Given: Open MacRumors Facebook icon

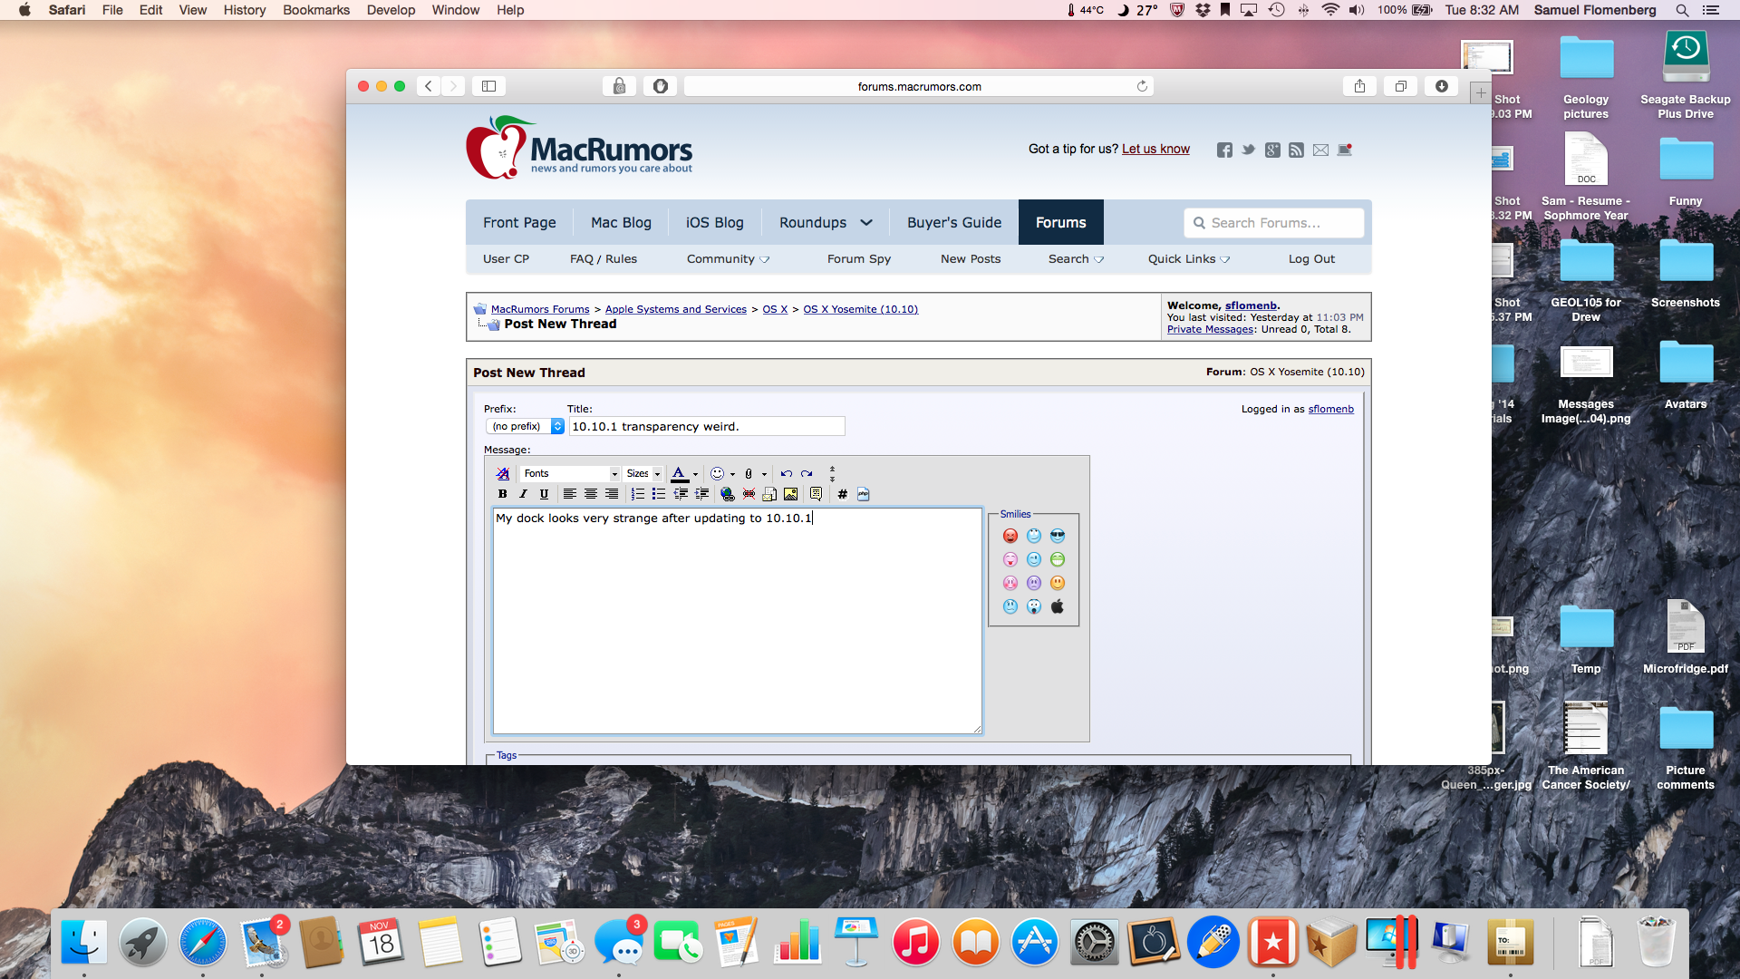Looking at the screenshot, I should [x=1224, y=150].
